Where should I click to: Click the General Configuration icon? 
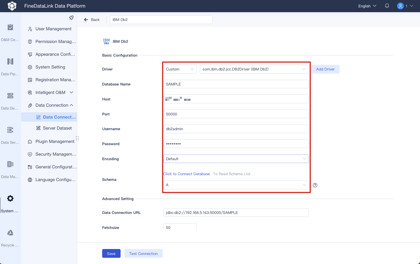[30, 167]
